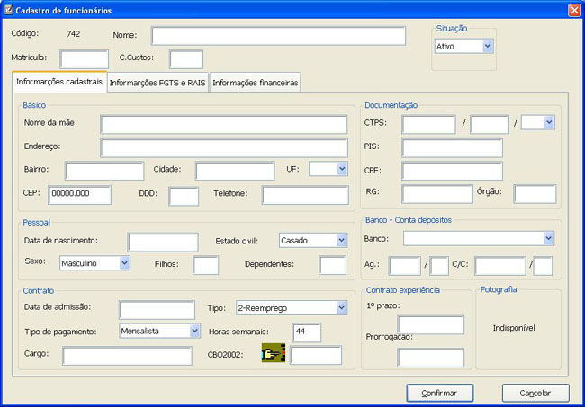Click the Cancelar button

coord(535,393)
